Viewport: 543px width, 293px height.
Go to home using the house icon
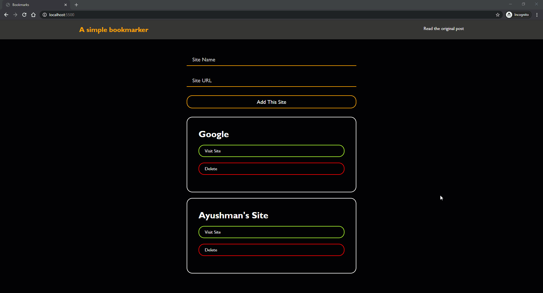pyautogui.click(x=33, y=15)
